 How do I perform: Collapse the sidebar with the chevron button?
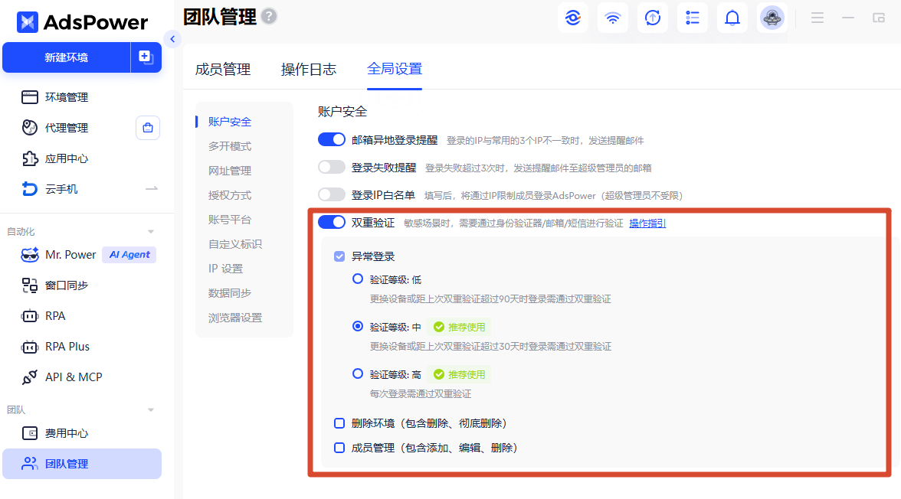(172, 39)
